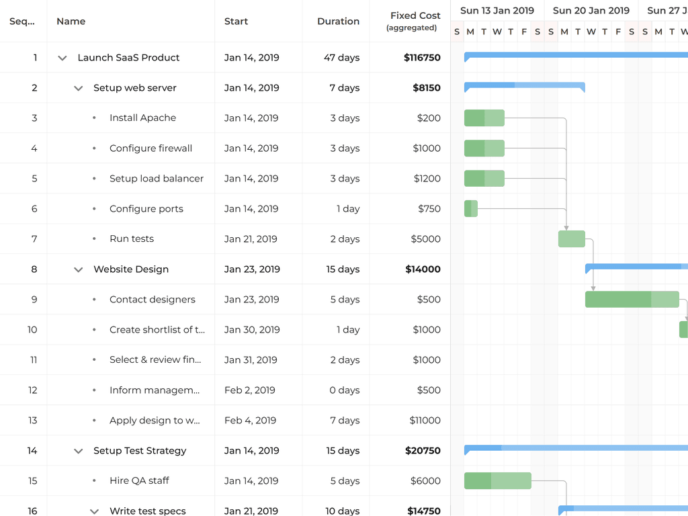The image size is (688, 516).
Task: Collapse the Write test specs subtree
Action: pos(94,511)
